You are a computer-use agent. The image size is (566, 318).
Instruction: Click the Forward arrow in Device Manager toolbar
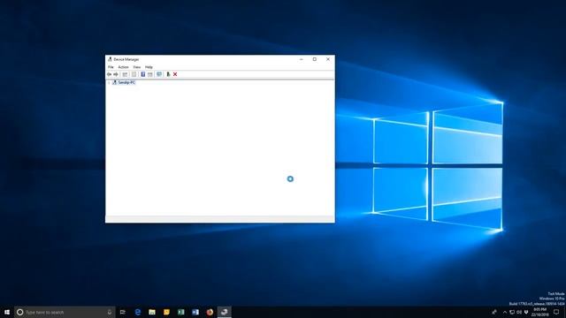[116, 74]
